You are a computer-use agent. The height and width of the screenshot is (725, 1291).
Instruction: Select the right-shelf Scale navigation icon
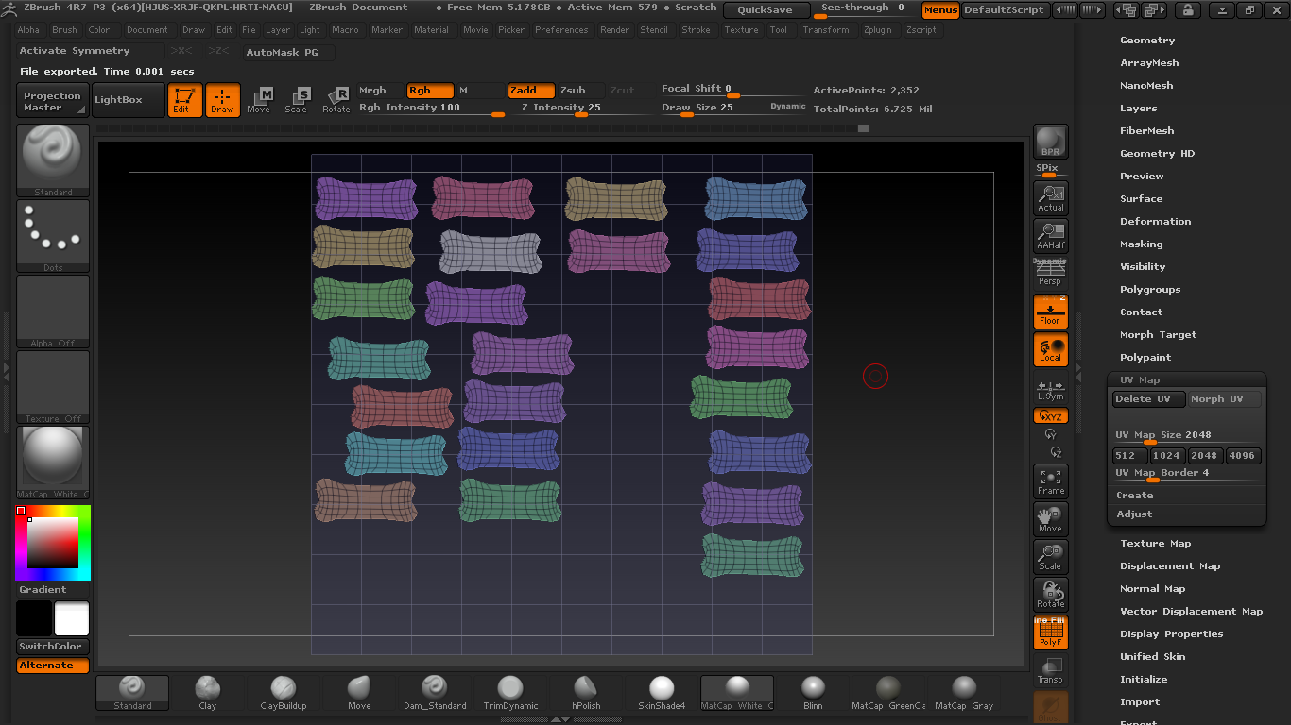1050,557
